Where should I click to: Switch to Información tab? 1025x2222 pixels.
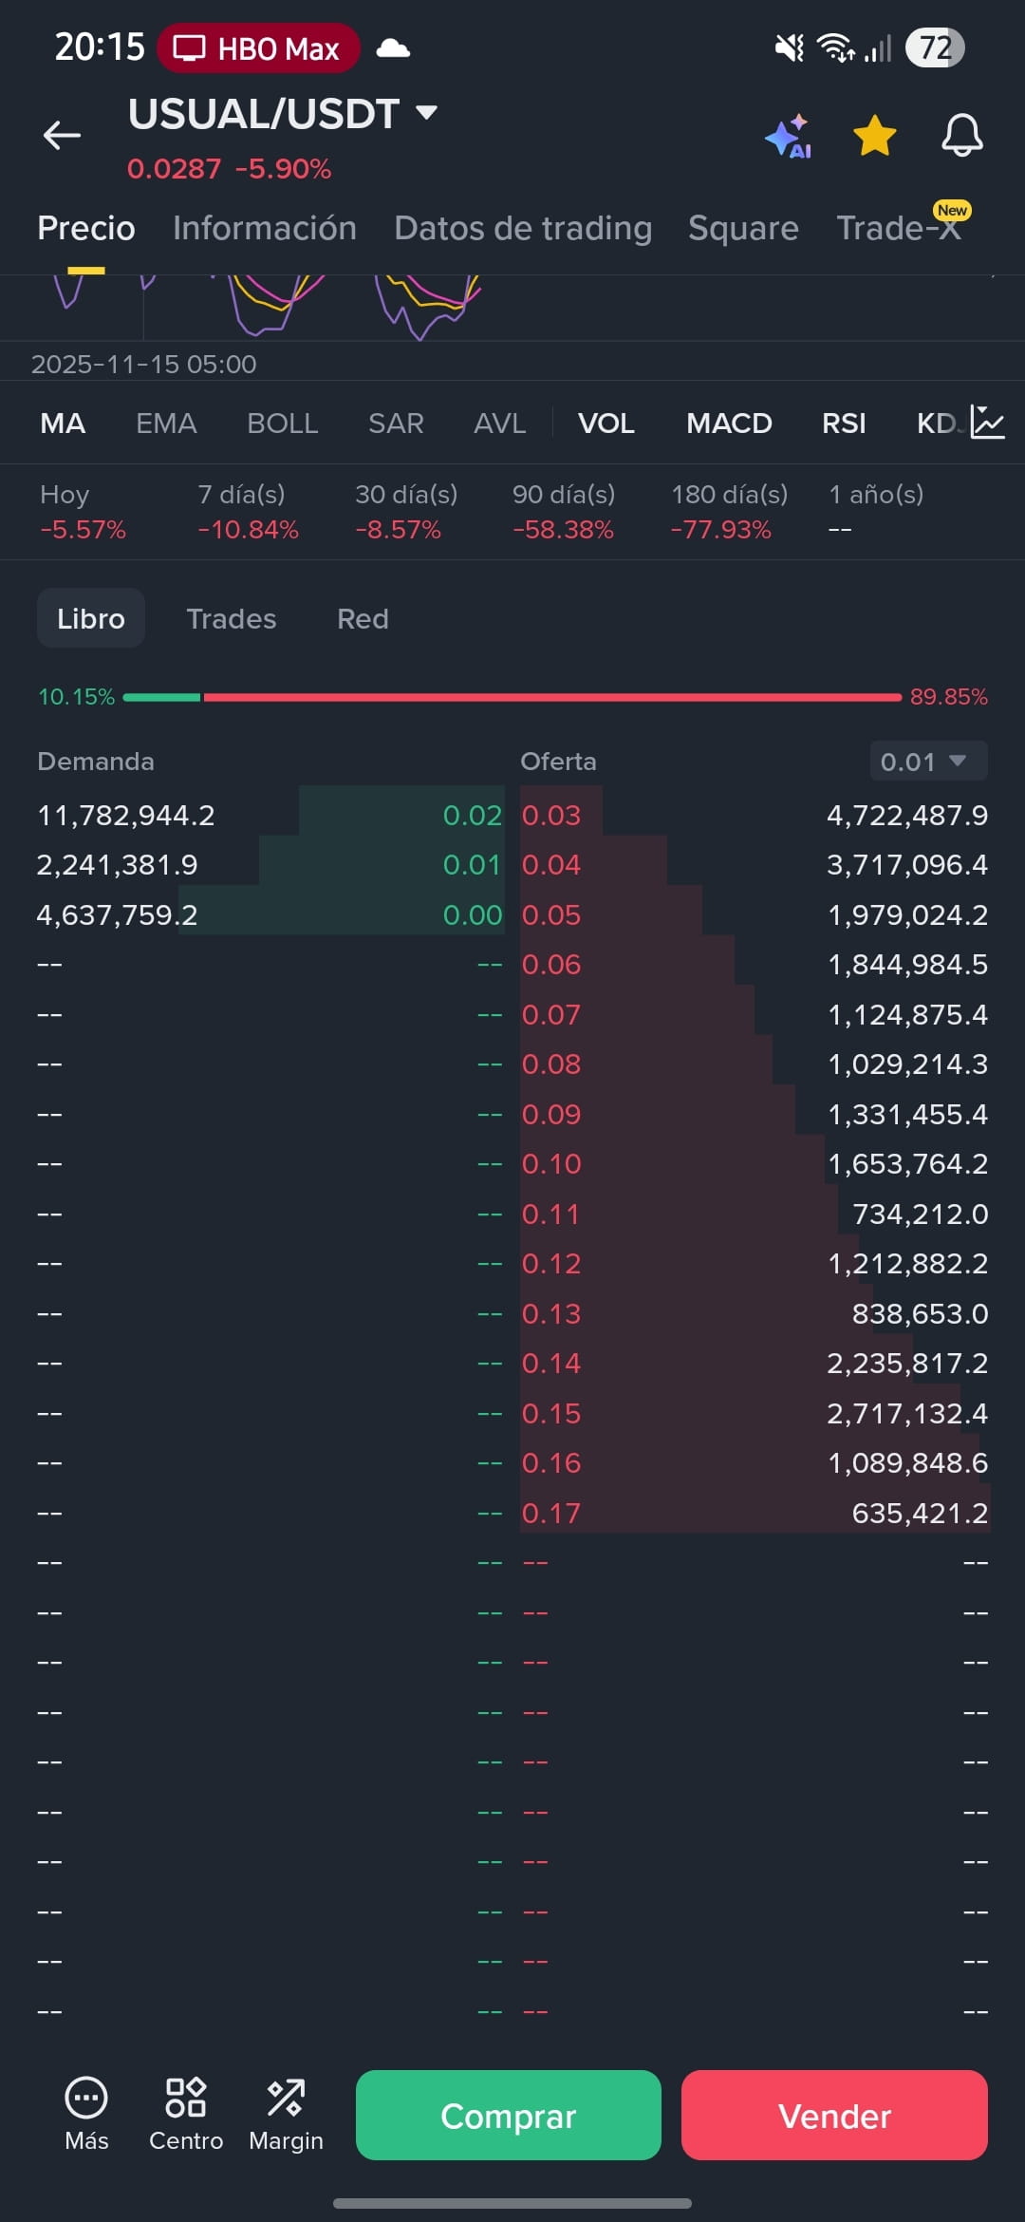pyautogui.click(x=265, y=229)
